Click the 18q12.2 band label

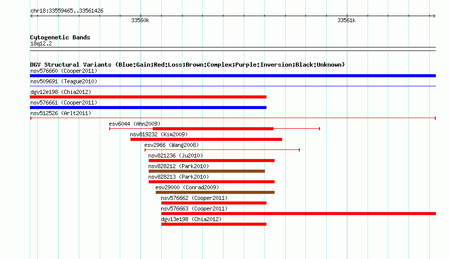[41, 43]
